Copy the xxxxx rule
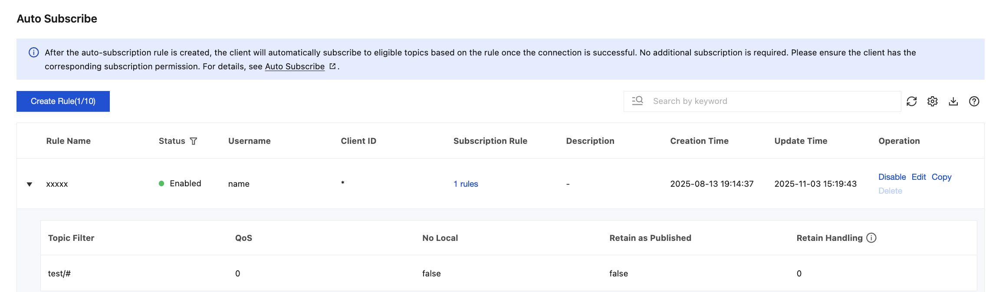The width and height of the screenshot is (986, 292). [941, 177]
